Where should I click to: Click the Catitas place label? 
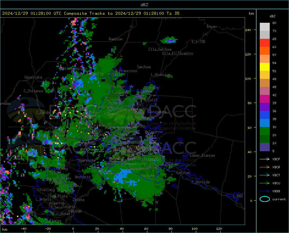point(183,173)
